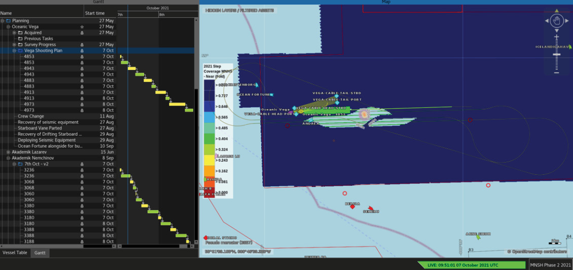Activate the pan hand tool on map
Image resolution: width=573 pixels, height=270 pixels.
click(x=557, y=21)
